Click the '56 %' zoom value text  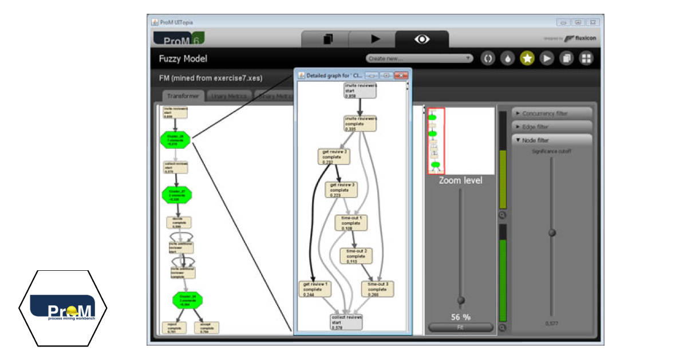460,317
